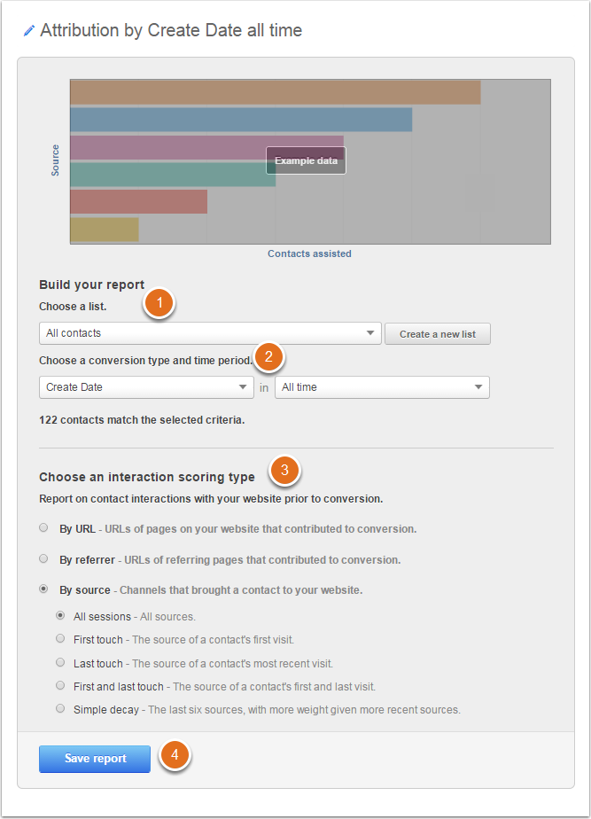Choose the By source radio button
591x819 pixels.
tap(44, 589)
